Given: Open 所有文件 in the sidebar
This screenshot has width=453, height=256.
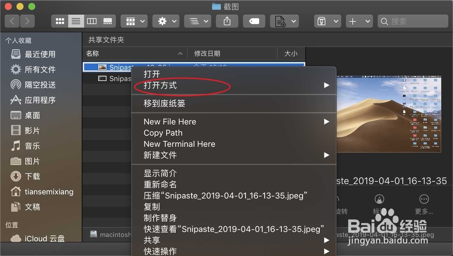Looking at the screenshot, I should (40, 69).
